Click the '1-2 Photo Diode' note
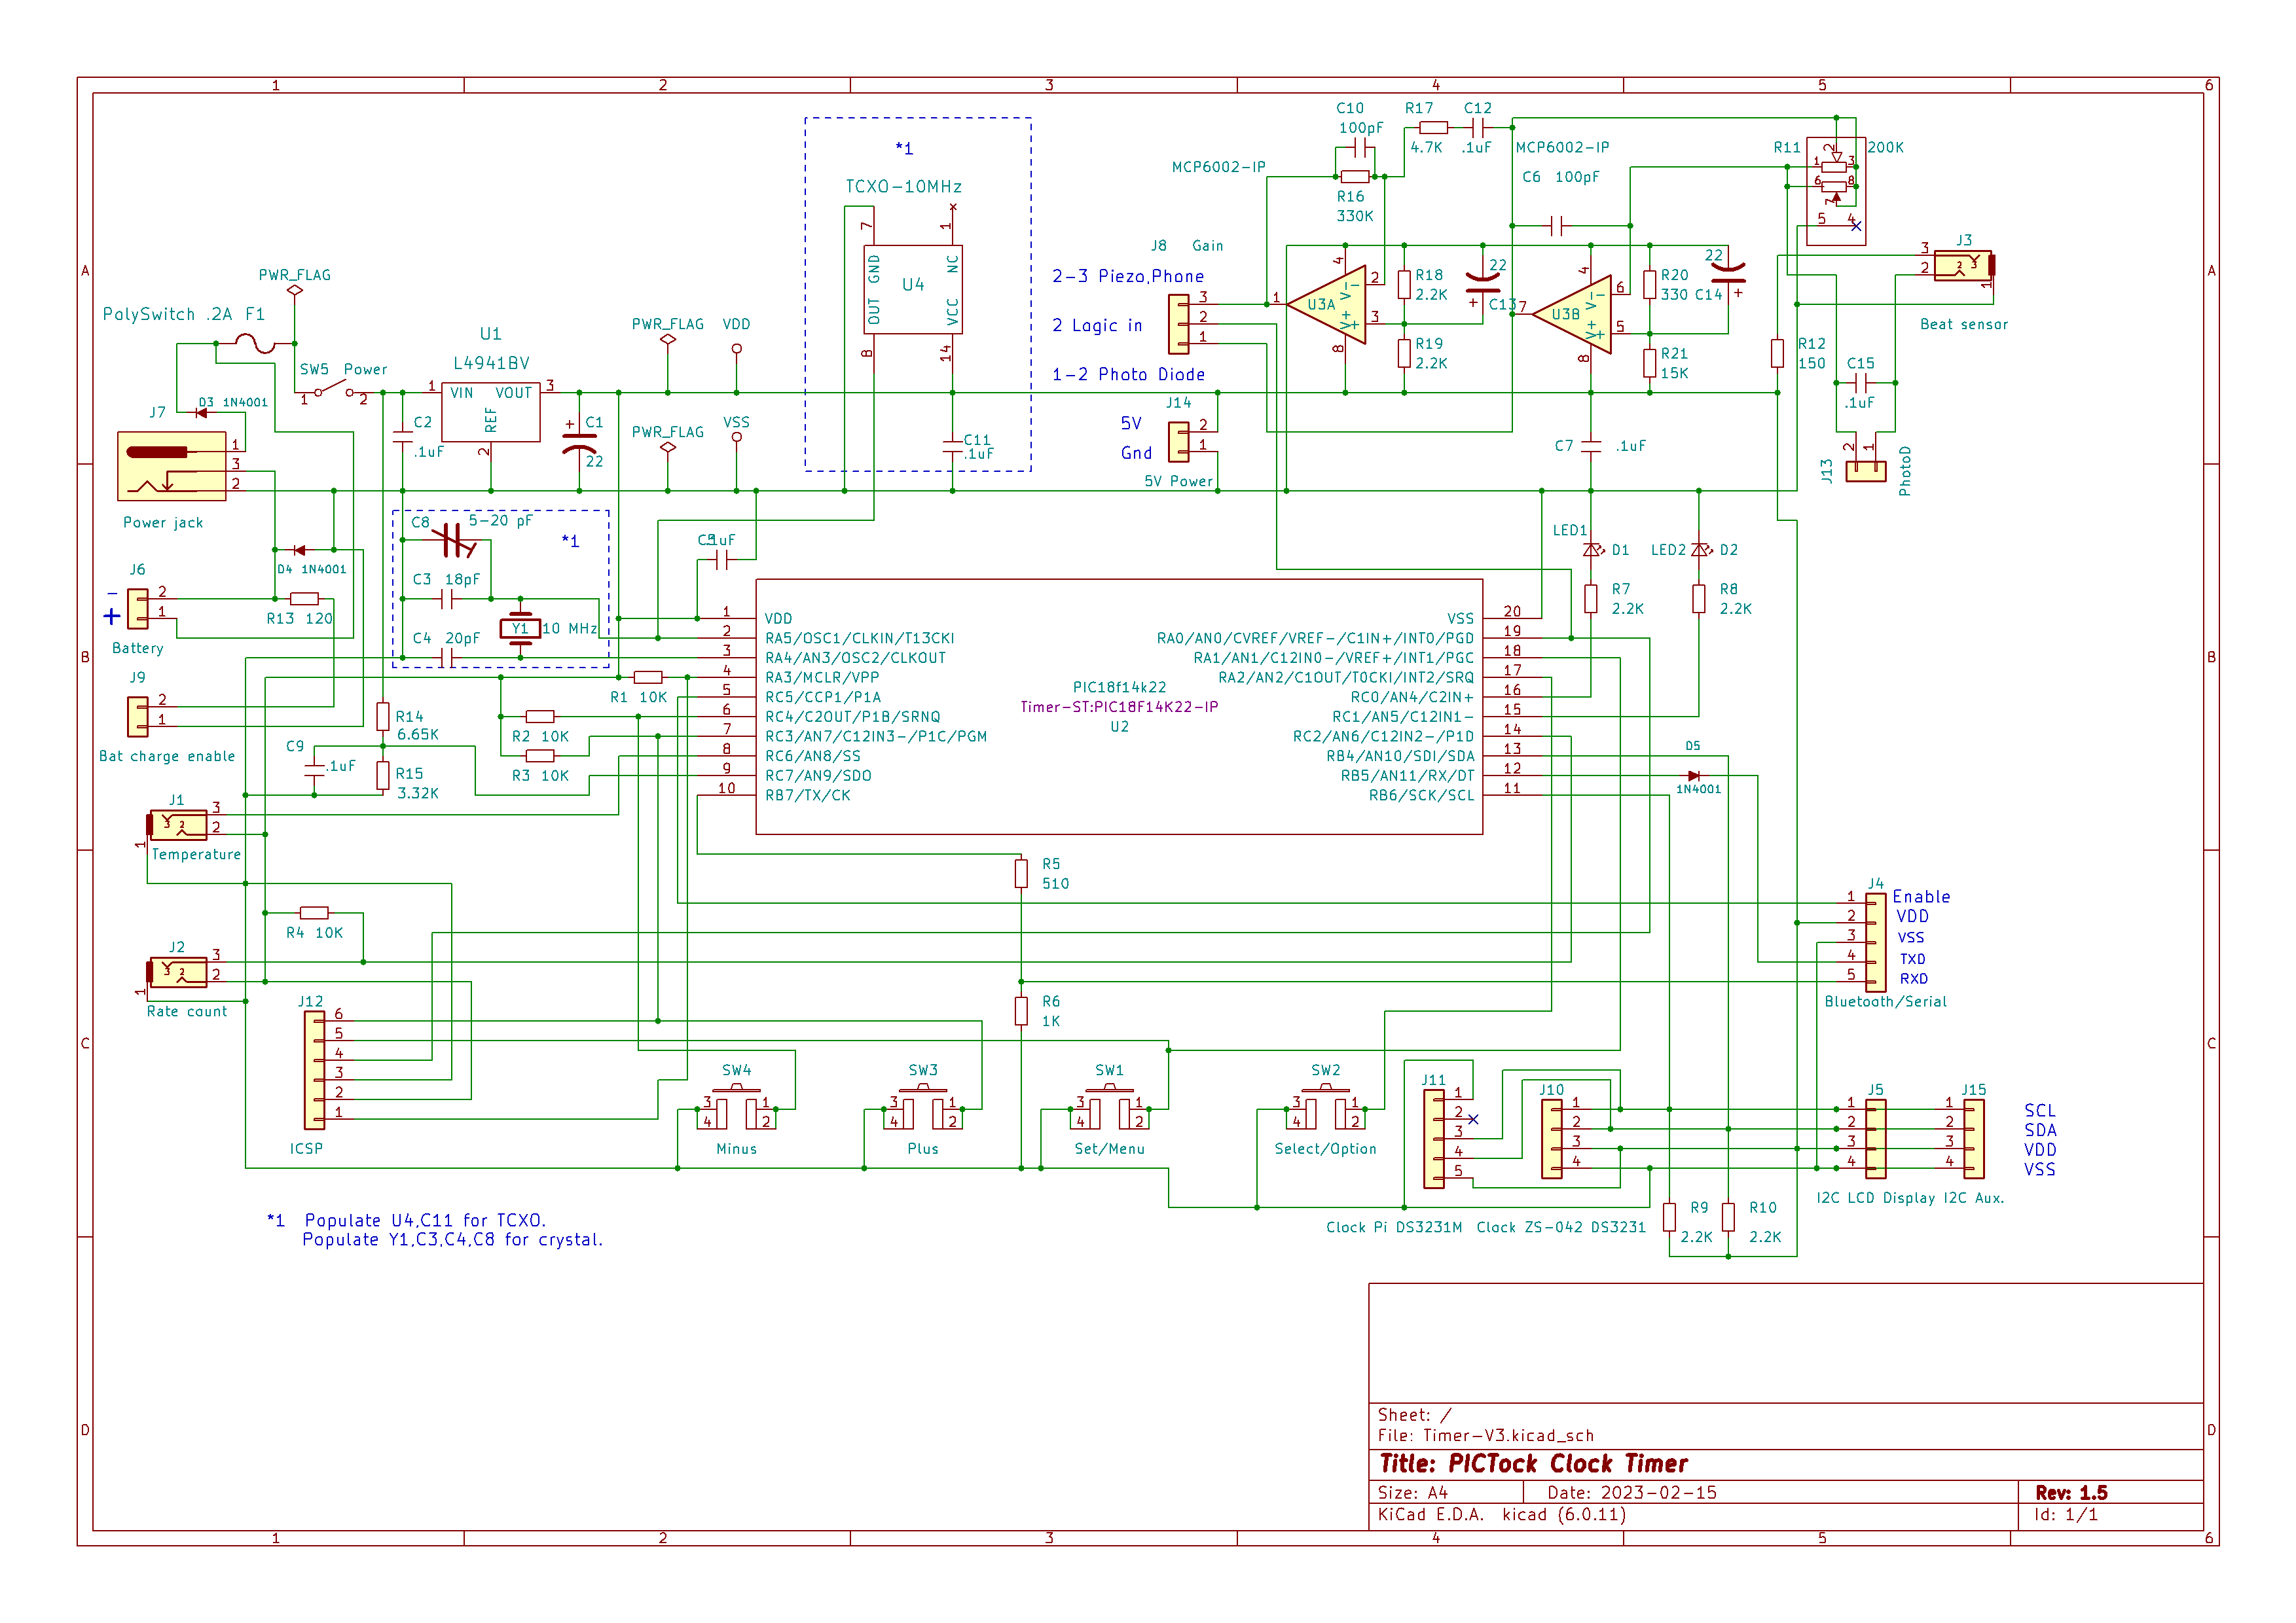Screen dimensions: 2296x1623 [1128, 375]
